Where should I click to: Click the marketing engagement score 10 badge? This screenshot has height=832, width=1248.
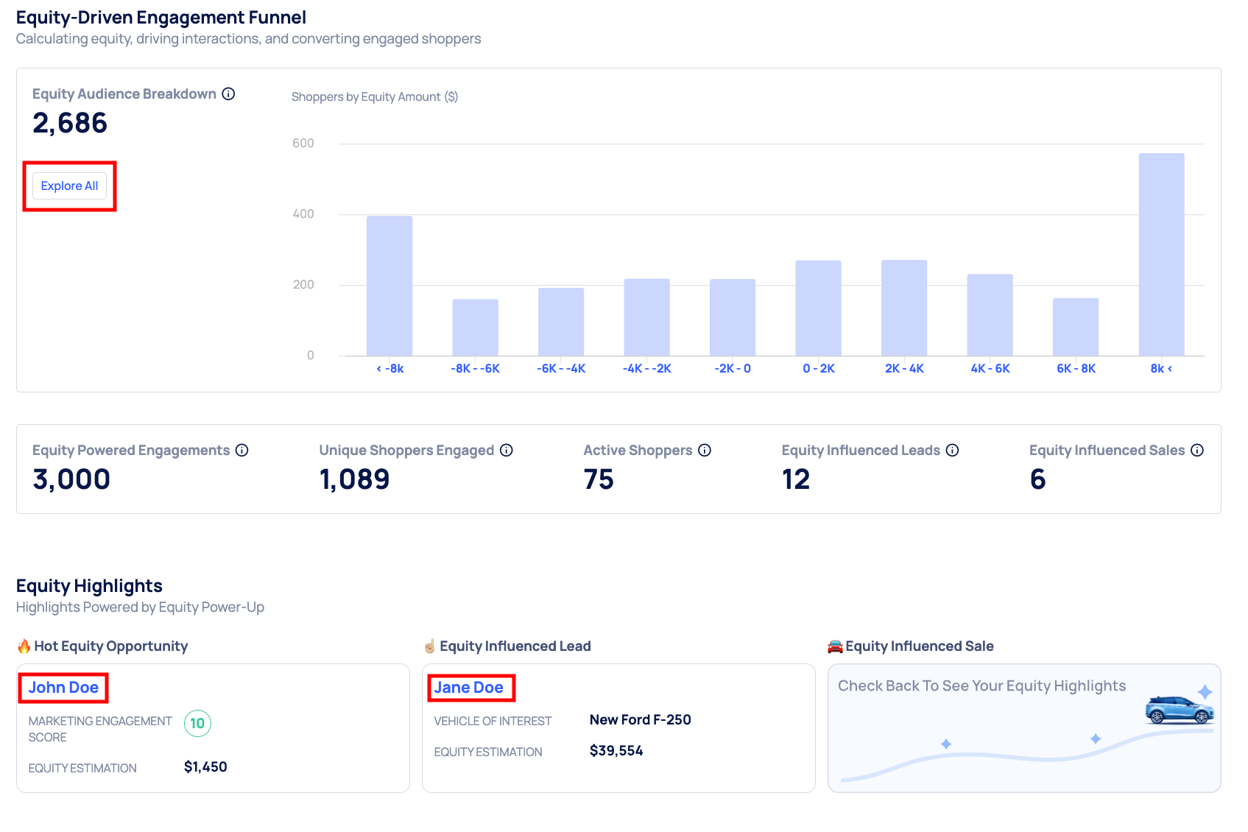[x=197, y=723]
